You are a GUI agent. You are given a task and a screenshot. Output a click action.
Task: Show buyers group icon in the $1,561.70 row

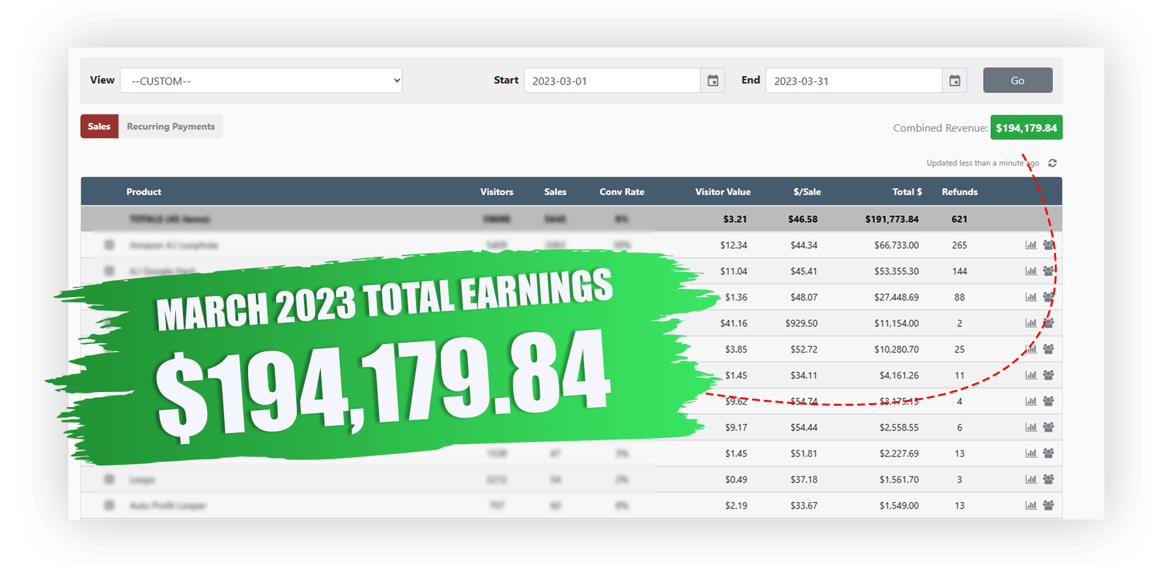[1048, 479]
